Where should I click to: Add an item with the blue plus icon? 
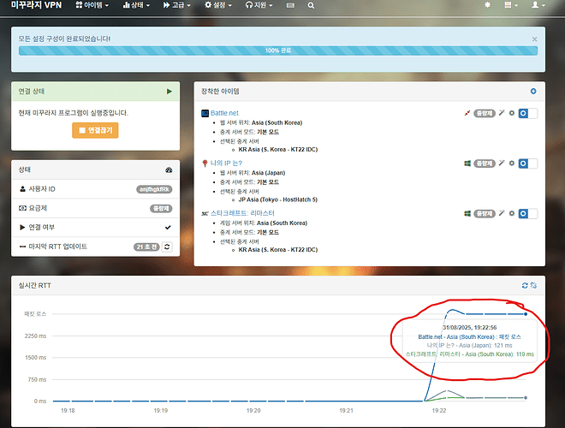tap(533, 92)
